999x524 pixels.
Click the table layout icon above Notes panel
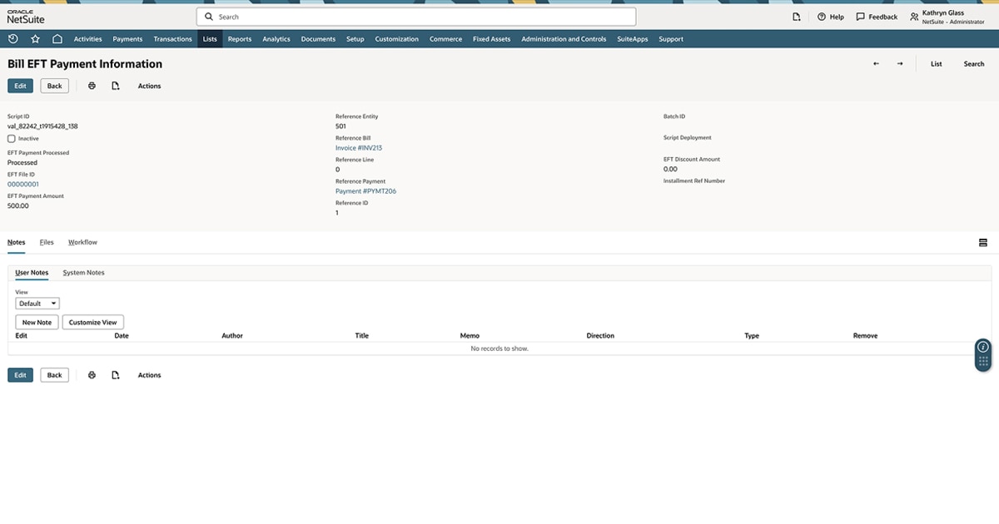983,242
